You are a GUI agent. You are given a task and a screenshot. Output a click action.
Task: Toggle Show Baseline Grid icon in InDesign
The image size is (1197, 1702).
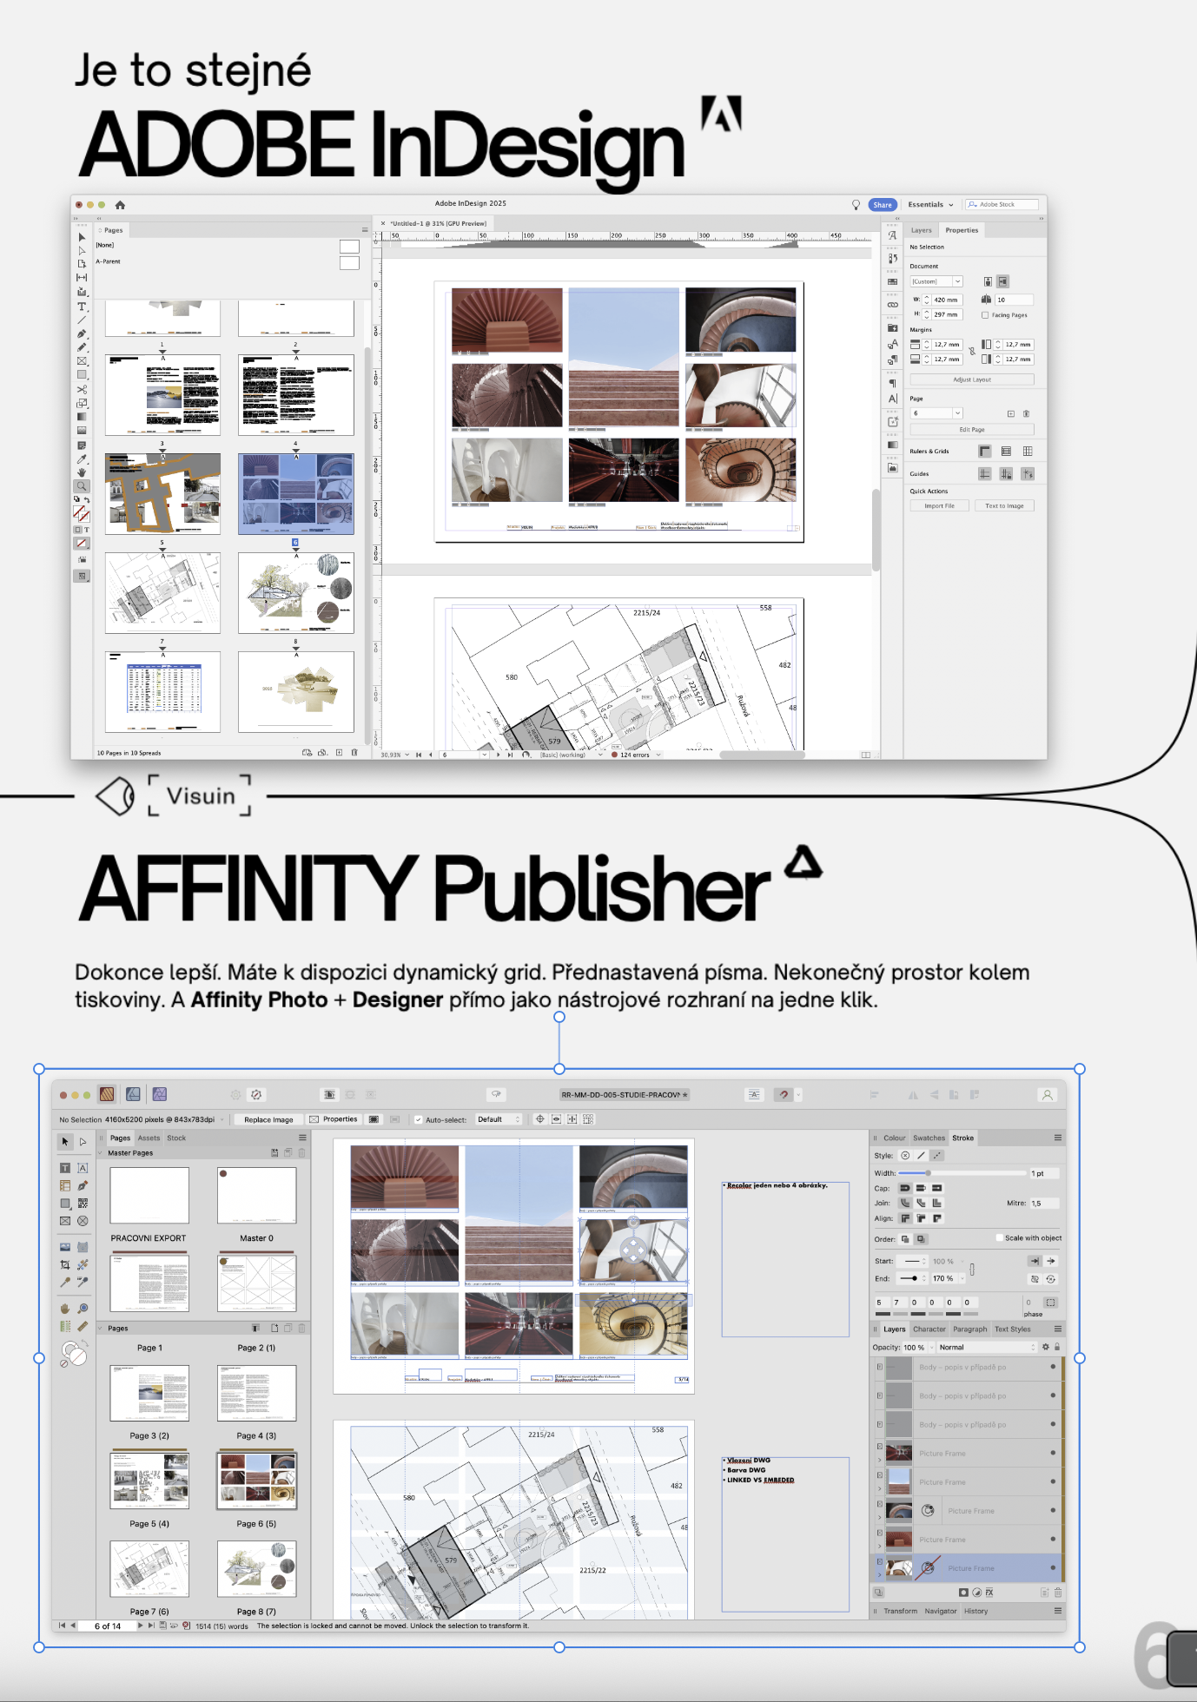point(1006,451)
